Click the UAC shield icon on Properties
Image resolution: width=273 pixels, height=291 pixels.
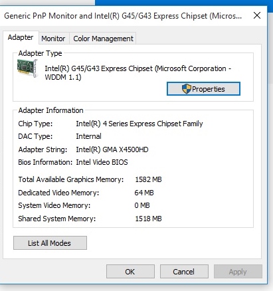coord(186,89)
